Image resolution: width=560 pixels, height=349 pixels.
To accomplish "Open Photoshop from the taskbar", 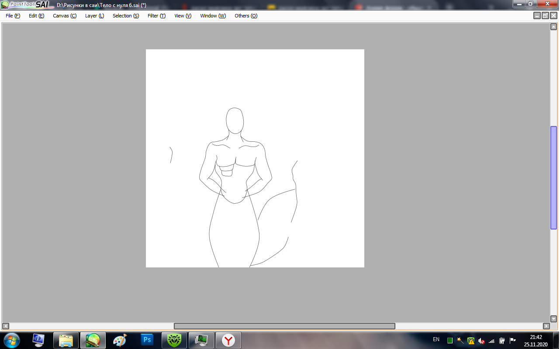I will coord(147,340).
